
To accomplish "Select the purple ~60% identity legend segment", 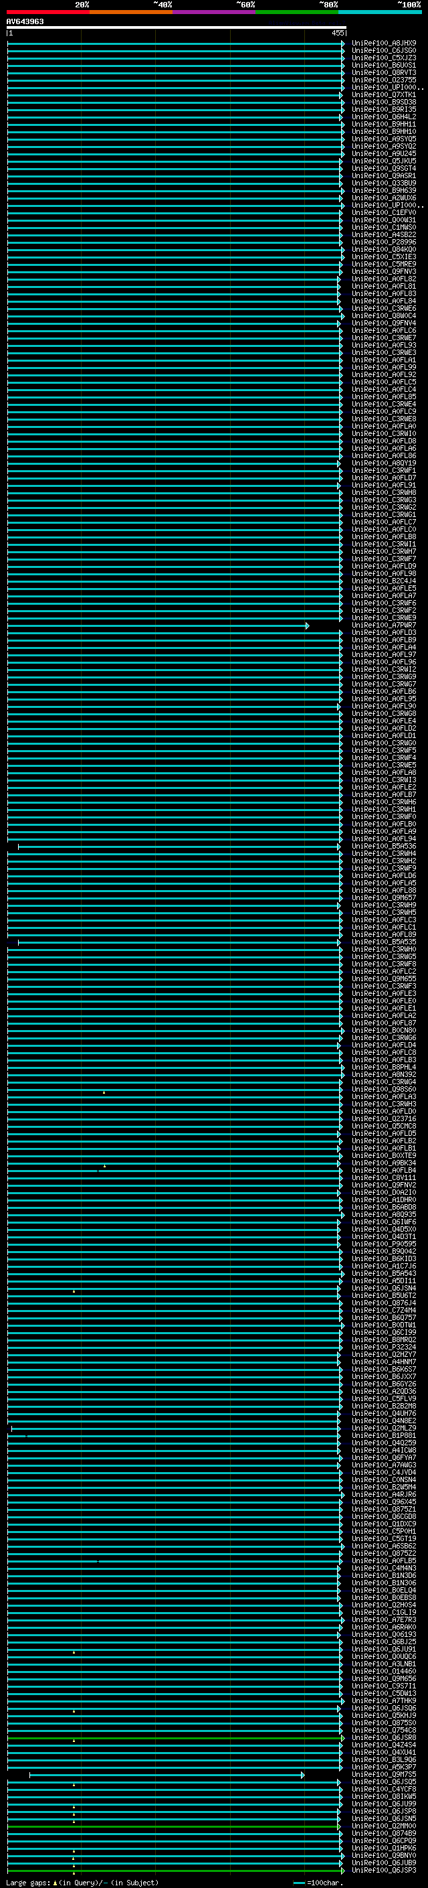I will (215, 12).
